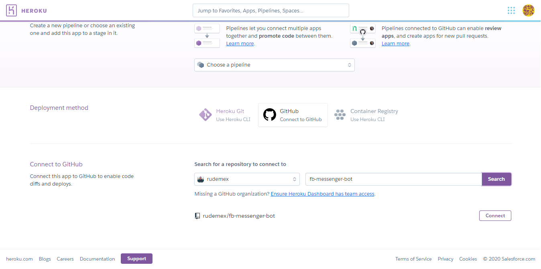Screen dimensions: 541x269
Task: Click the Container Registry hexagons icon
Action: coord(340,115)
